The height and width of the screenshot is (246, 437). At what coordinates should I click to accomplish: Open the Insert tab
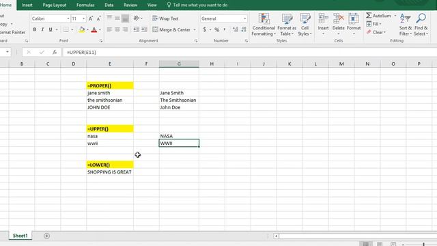27,5
